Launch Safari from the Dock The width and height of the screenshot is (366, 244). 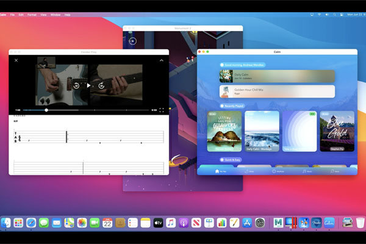(x=31, y=223)
